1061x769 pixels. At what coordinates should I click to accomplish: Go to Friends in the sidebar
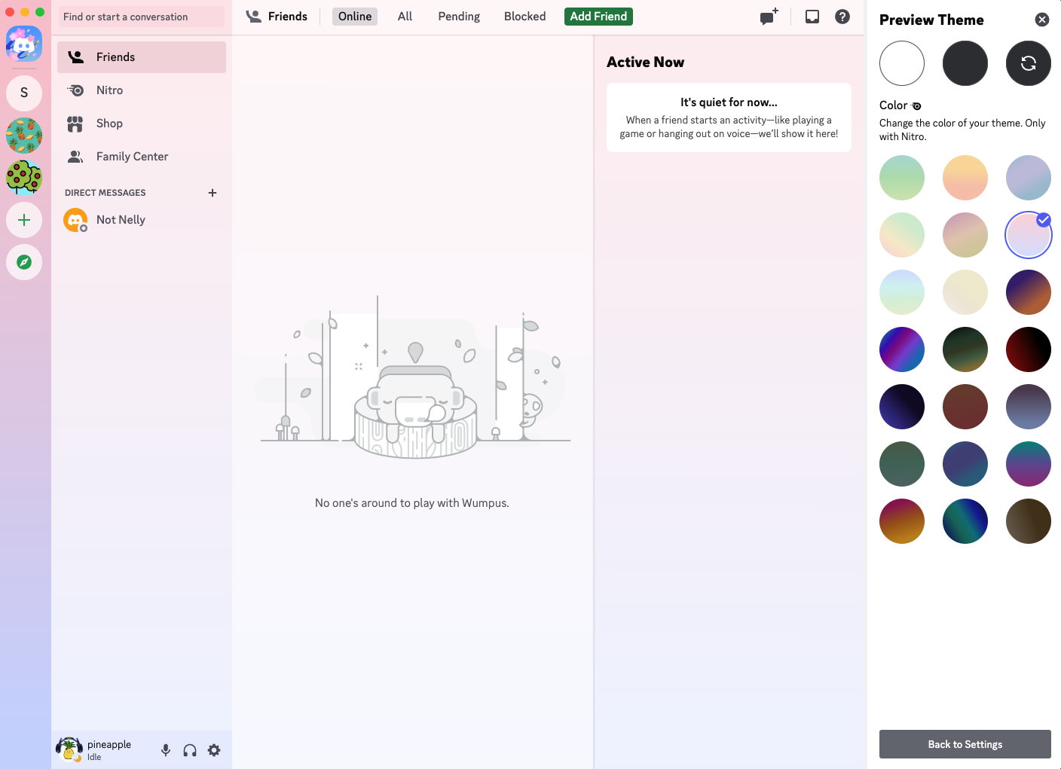tap(142, 57)
